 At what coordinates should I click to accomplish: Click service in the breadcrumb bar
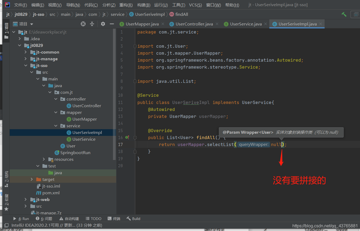click(117, 14)
